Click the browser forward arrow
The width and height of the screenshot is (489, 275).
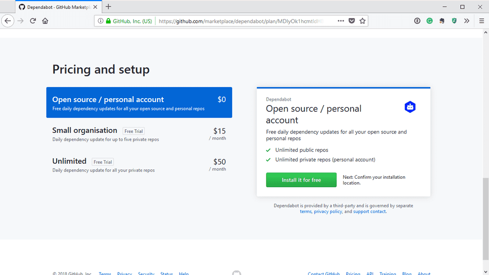pyautogui.click(x=21, y=21)
